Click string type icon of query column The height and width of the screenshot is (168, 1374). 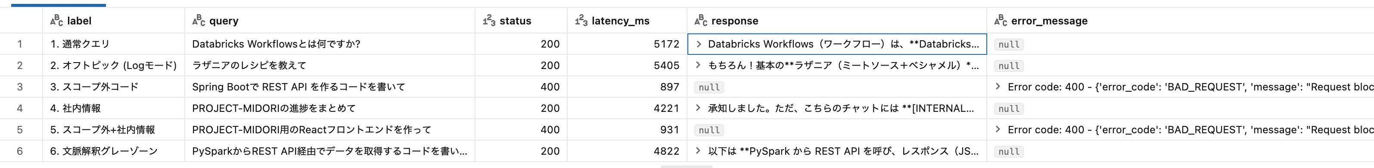199,21
